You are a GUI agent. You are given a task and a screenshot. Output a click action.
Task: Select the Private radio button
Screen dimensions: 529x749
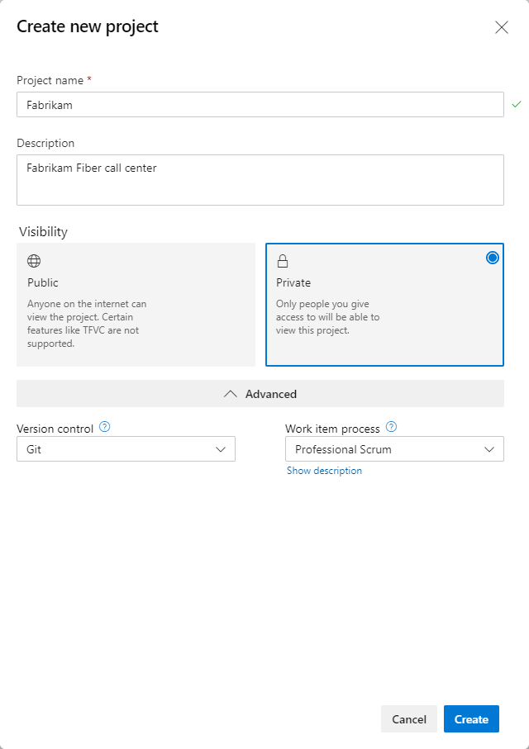pos(492,258)
